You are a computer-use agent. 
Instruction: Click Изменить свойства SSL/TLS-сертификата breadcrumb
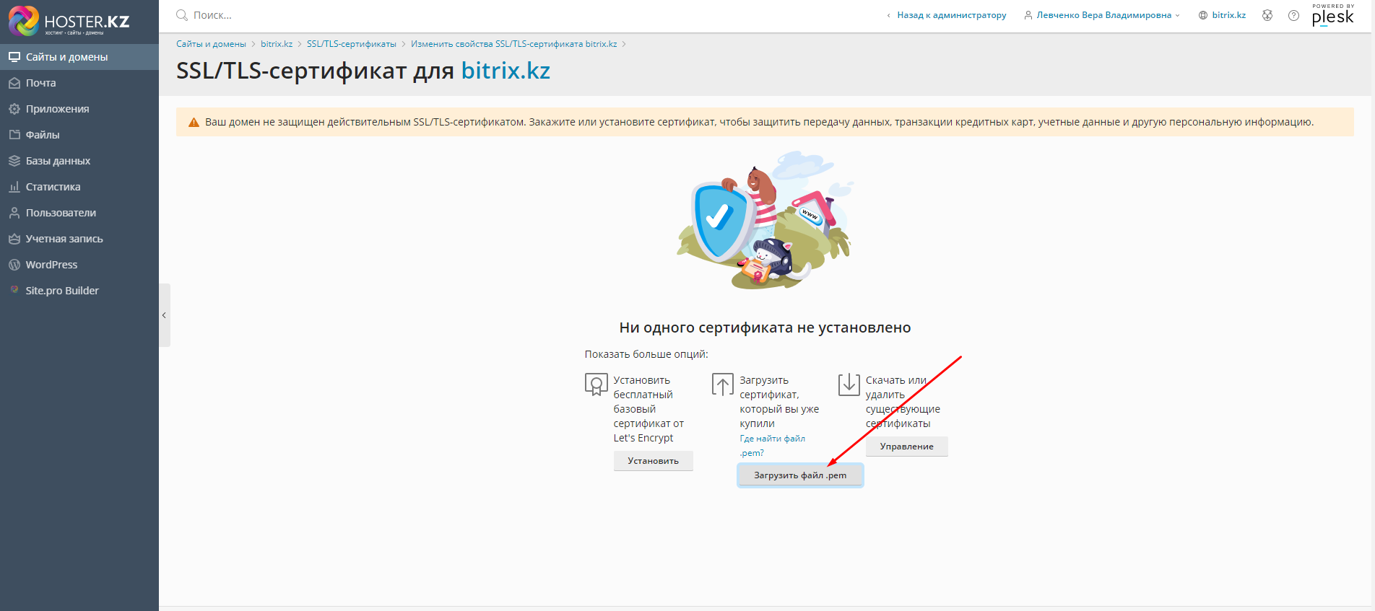(x=514, y=44)
